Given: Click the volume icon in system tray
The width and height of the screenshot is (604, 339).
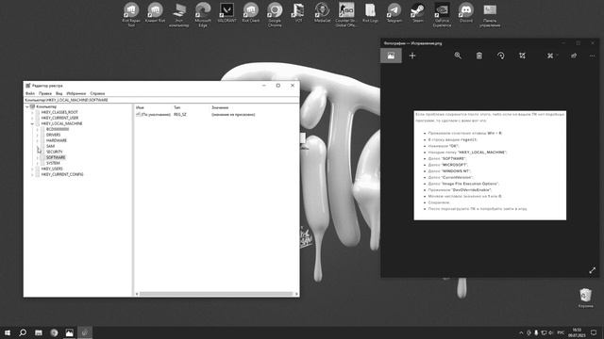Looking at the screenshot, I should pos(551,332).
